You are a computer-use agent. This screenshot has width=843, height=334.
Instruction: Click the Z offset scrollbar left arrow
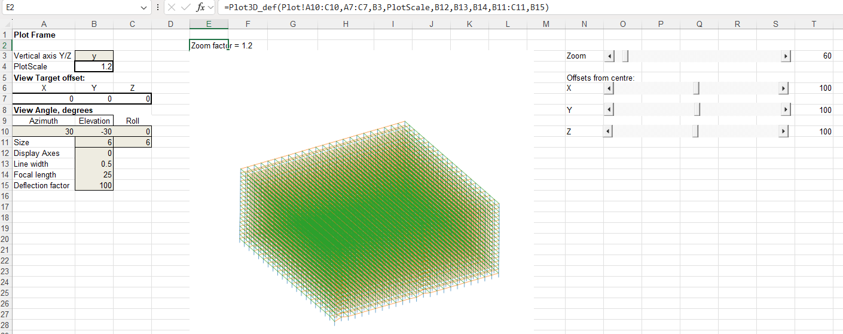pyautogui.click(x=609, y=132)
